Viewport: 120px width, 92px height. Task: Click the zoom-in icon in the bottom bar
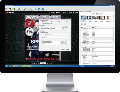pyautogui.click(x=32, y=63)
